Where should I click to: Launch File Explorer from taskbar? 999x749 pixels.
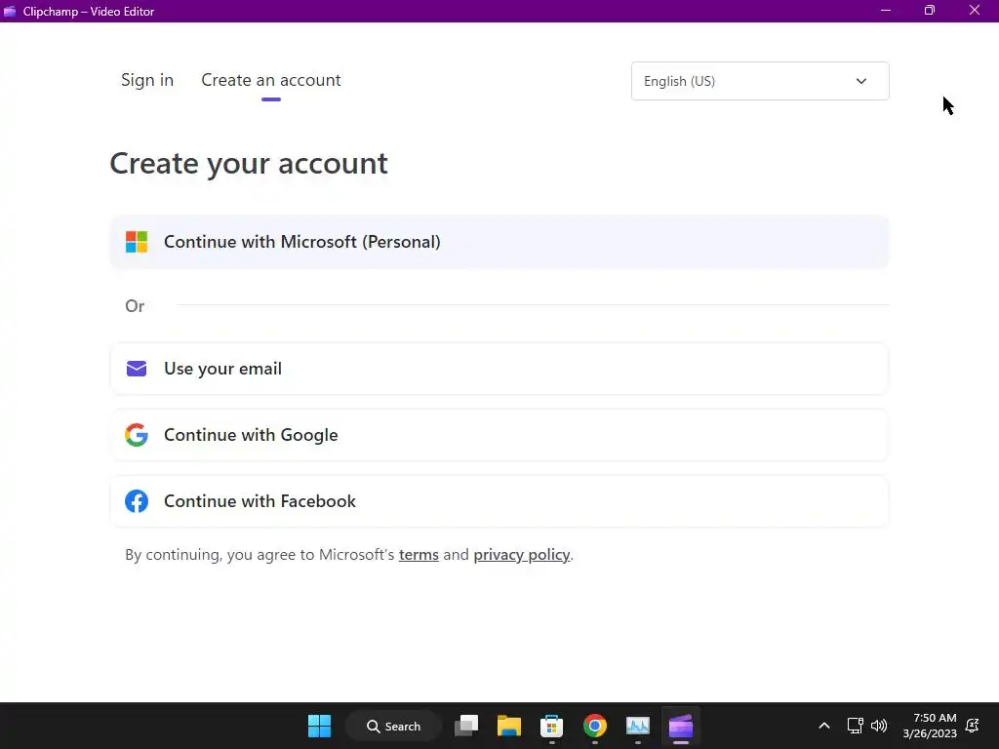(509, 726)
